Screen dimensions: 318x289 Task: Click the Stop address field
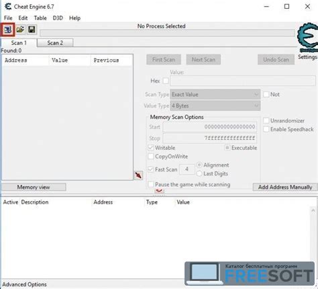(x=210, y=138)
